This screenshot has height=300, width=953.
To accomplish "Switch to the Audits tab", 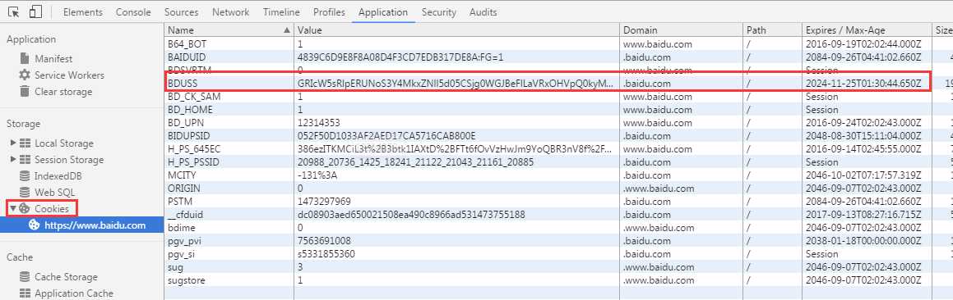I will click(483, 12).
